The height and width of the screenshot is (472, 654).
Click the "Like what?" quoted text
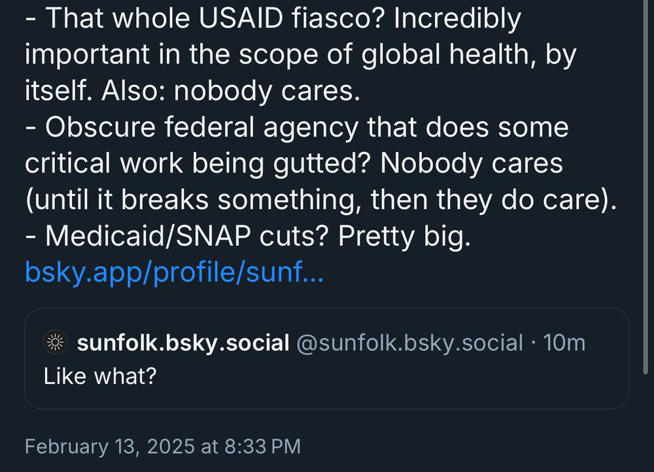pos(99,377)
